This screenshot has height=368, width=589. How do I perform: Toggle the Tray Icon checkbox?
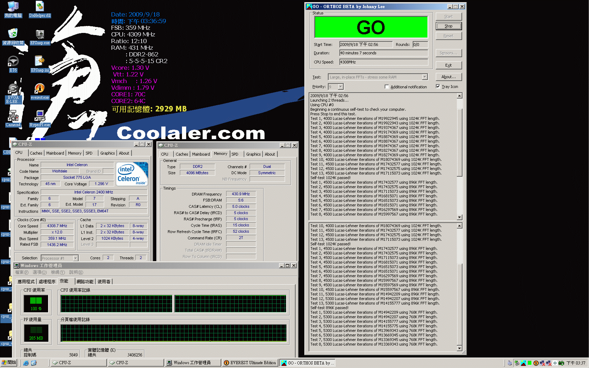[438, 86]
